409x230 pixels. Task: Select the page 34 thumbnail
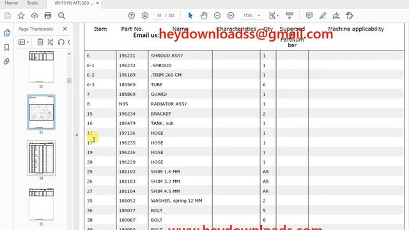click(x=41, y=158)
